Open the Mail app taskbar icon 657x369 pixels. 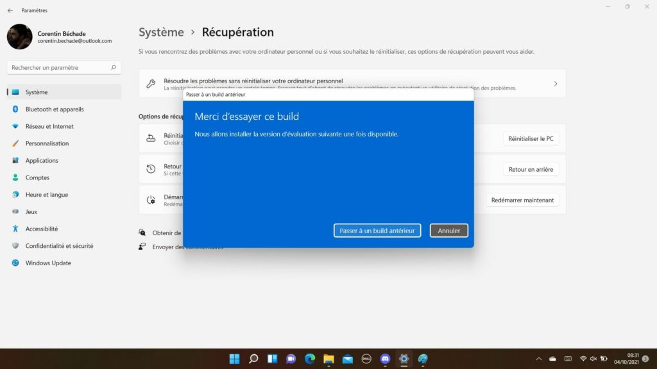tap(347, 359)
